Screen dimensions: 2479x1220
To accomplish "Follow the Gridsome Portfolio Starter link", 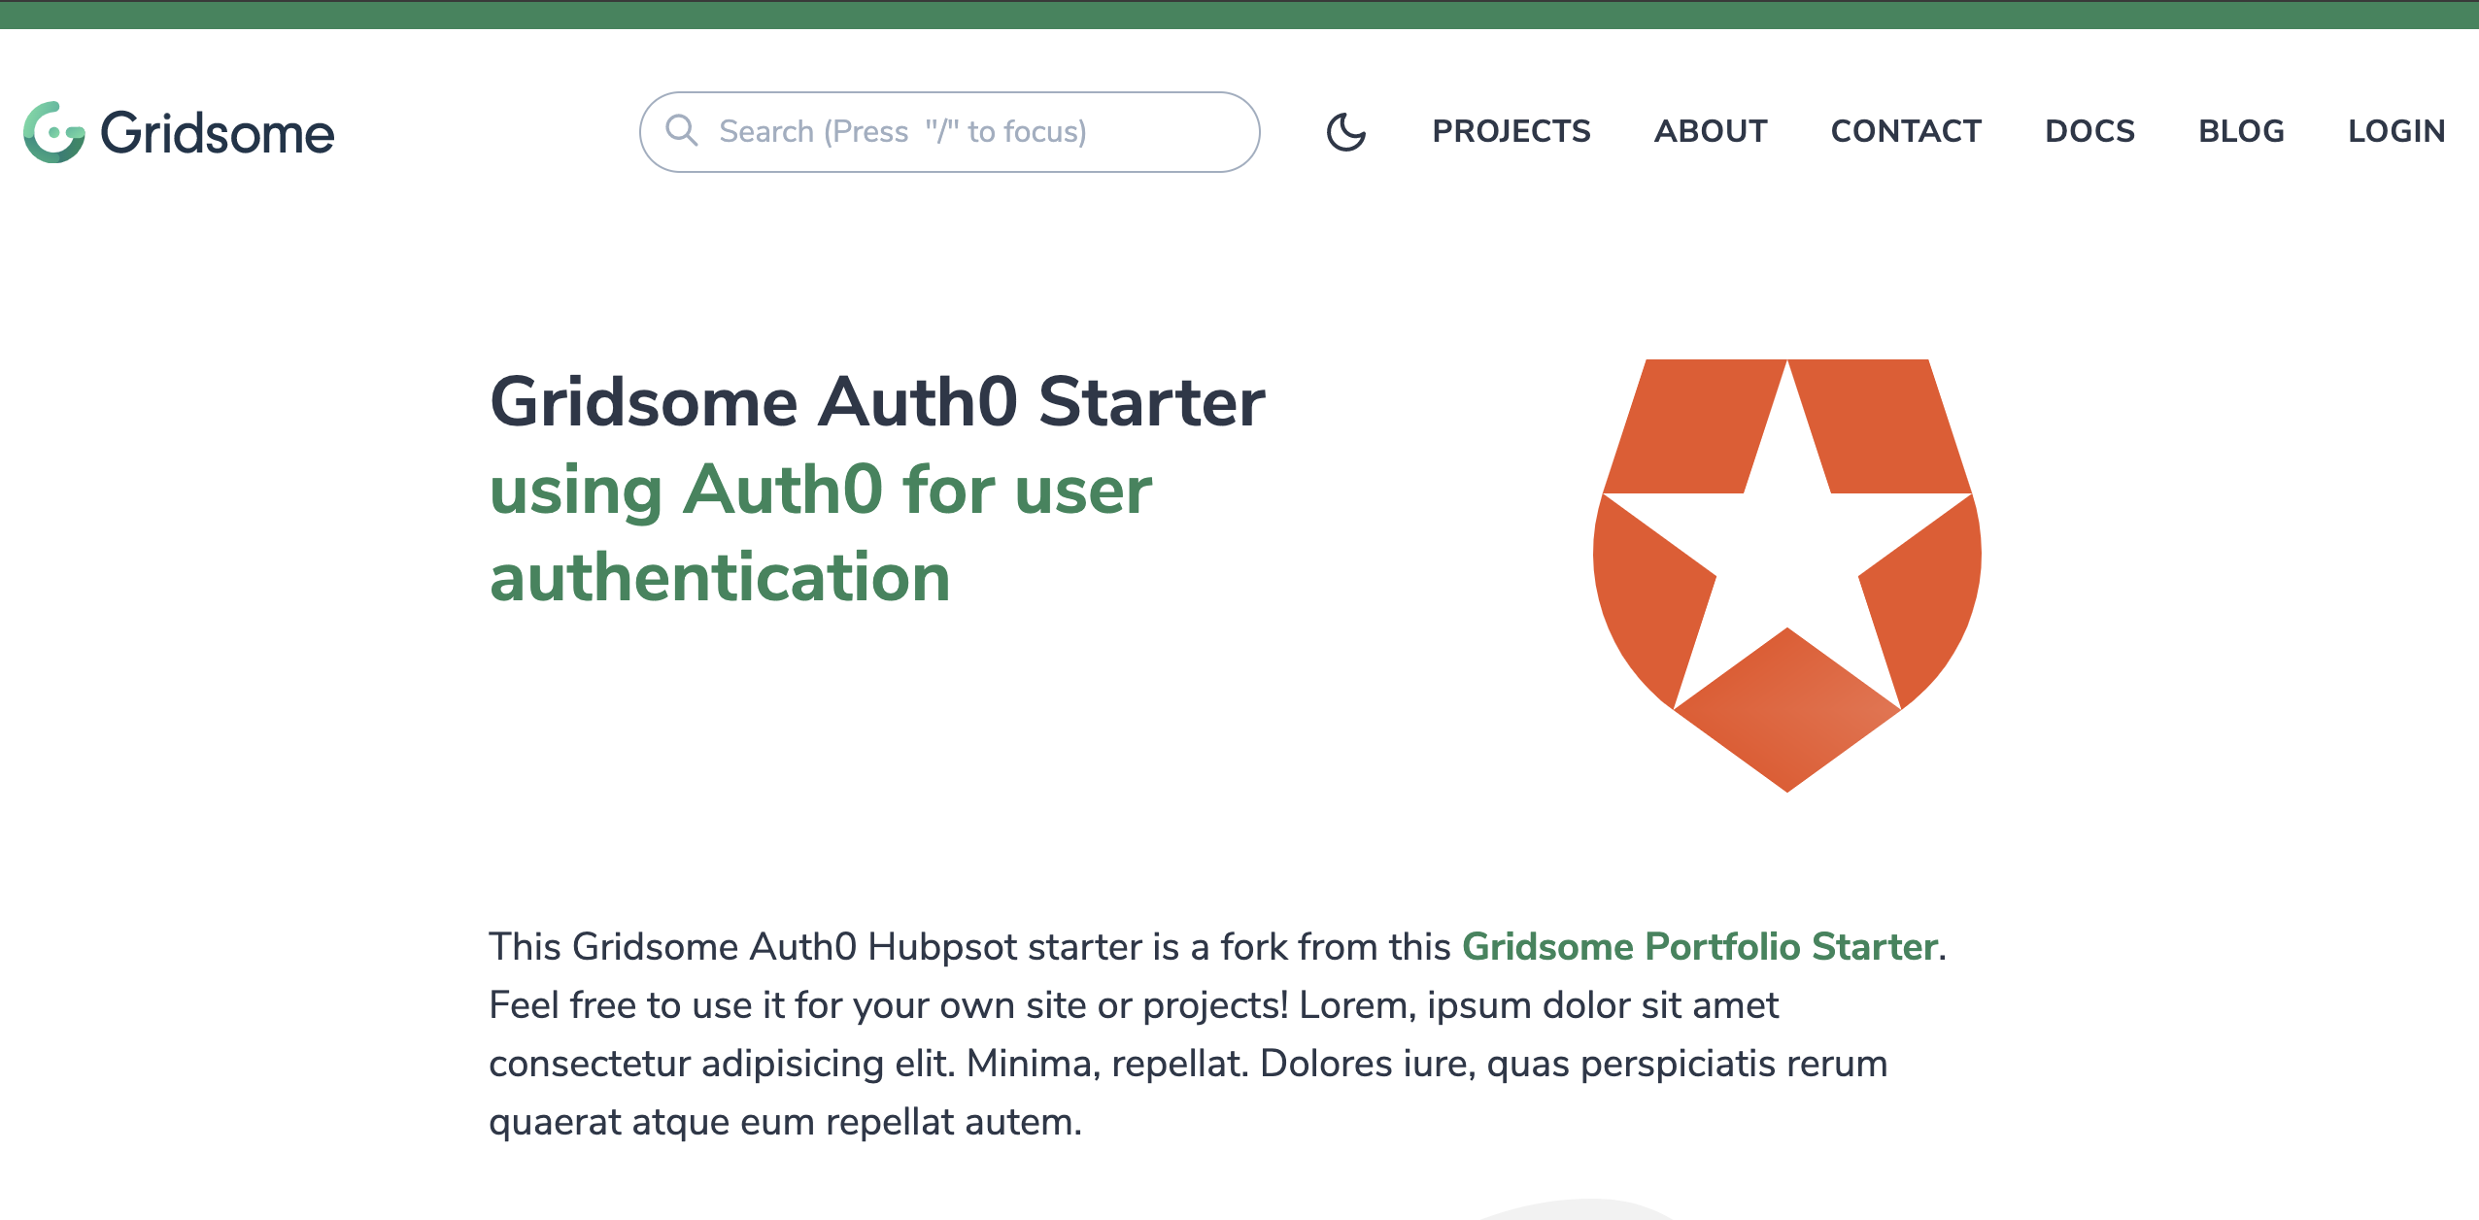I will [x=1700, y=946].
